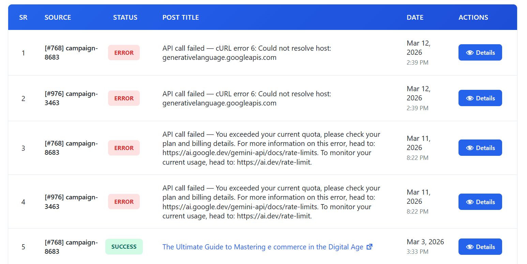Click the SR column header
The width and height of the screenshot is (527, 264).
pyautogui.click(x=23, y=17)
